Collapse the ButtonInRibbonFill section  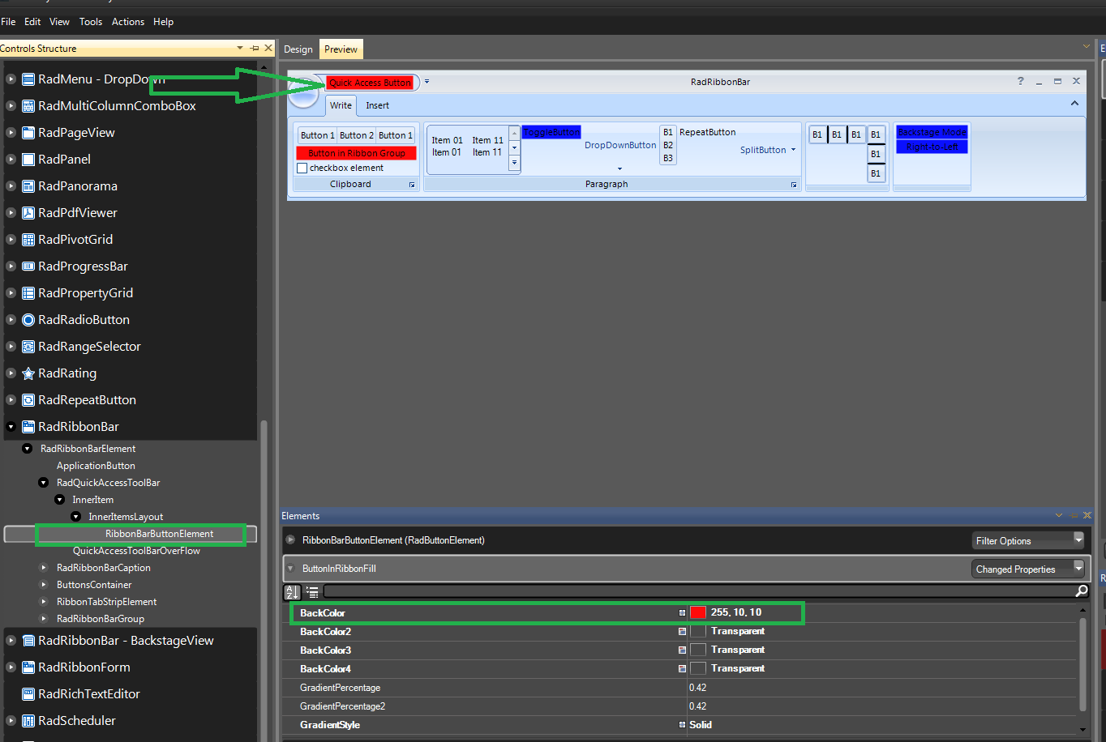[x=290, y=569]
